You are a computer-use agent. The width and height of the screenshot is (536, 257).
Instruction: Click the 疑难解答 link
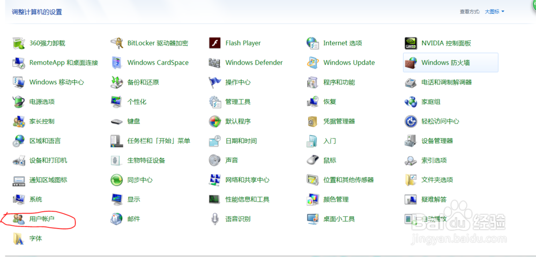[434, 199]
